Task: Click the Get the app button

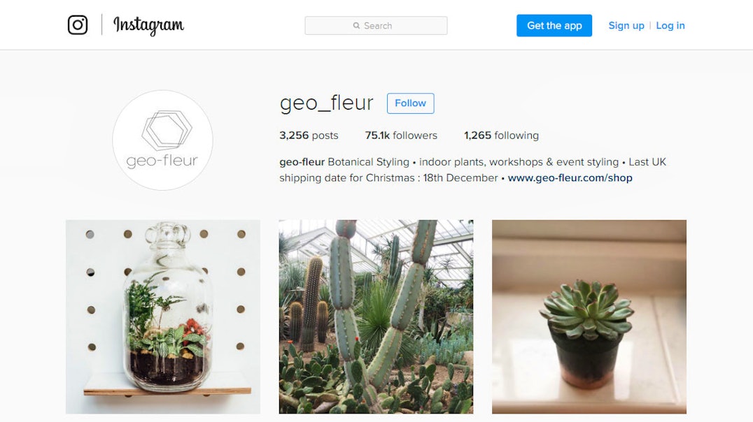Action: point(554,25)
